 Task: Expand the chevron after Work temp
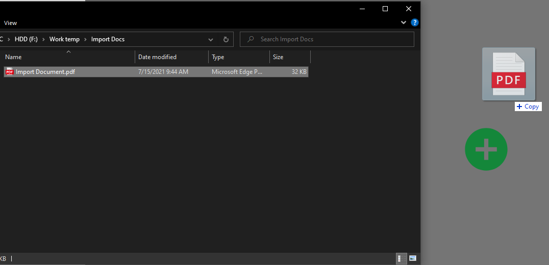[85, 40]
